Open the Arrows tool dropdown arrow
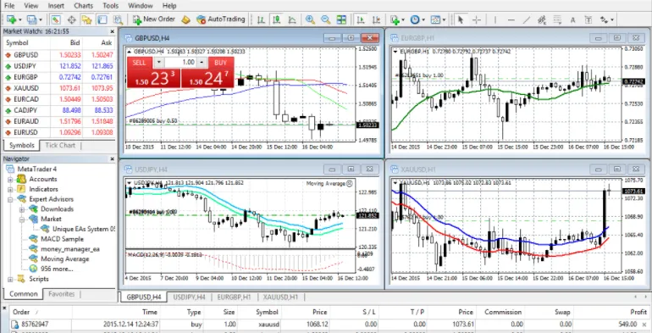 click(x=611, y=19)
